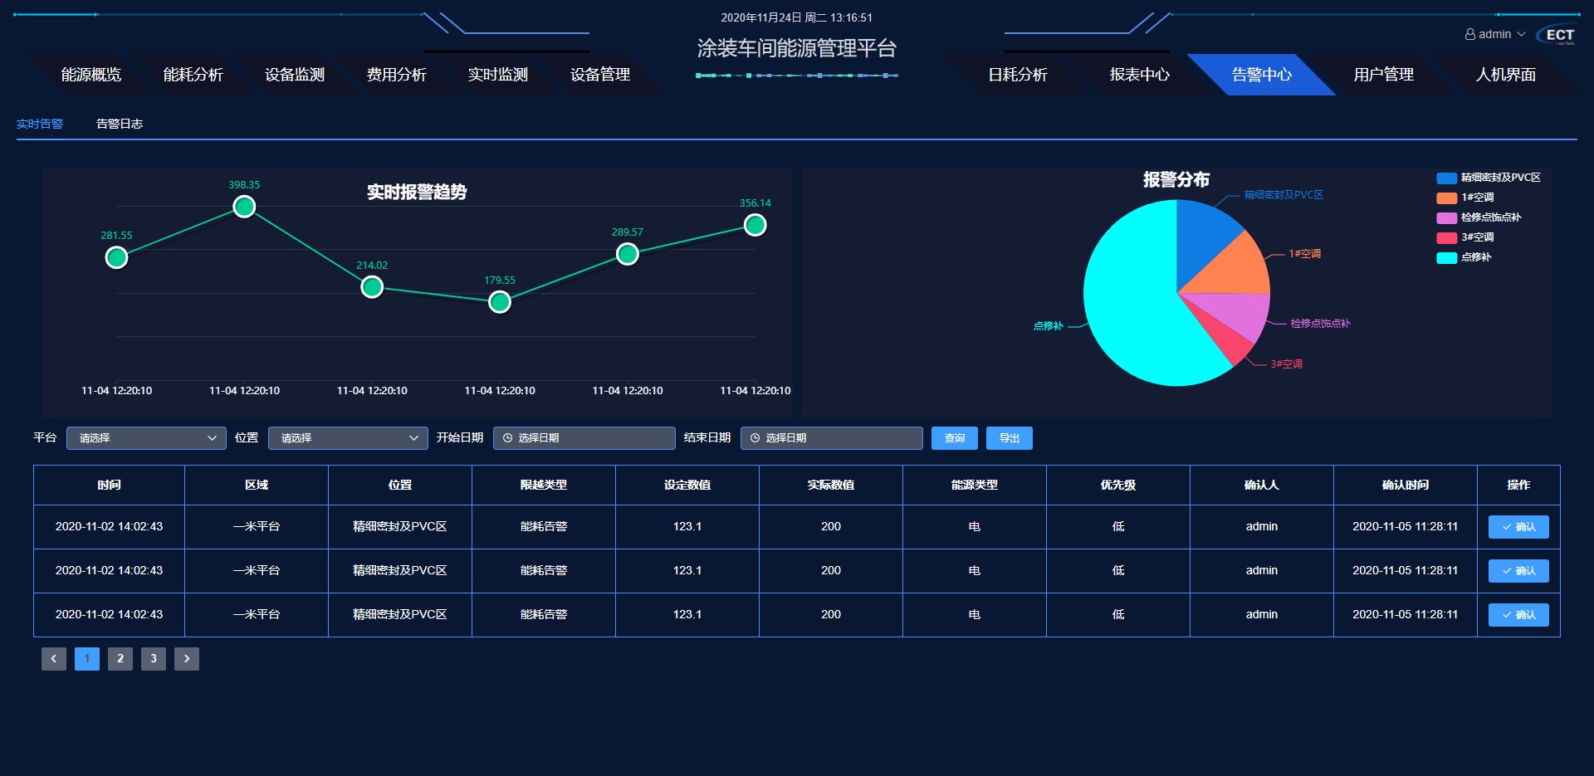Switch to the 告警日志 tab
Screen dimensions: 1594x776
120,124
